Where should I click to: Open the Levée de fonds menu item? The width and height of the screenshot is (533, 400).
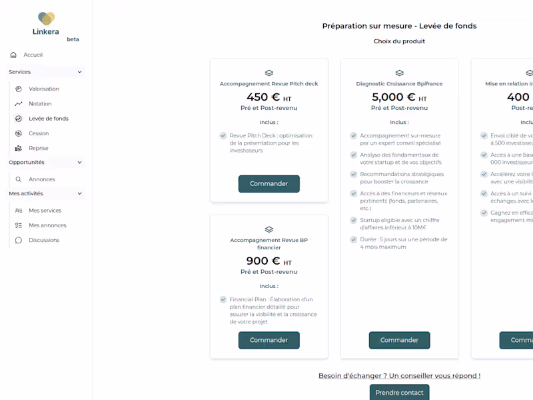[x=48, y=119]
